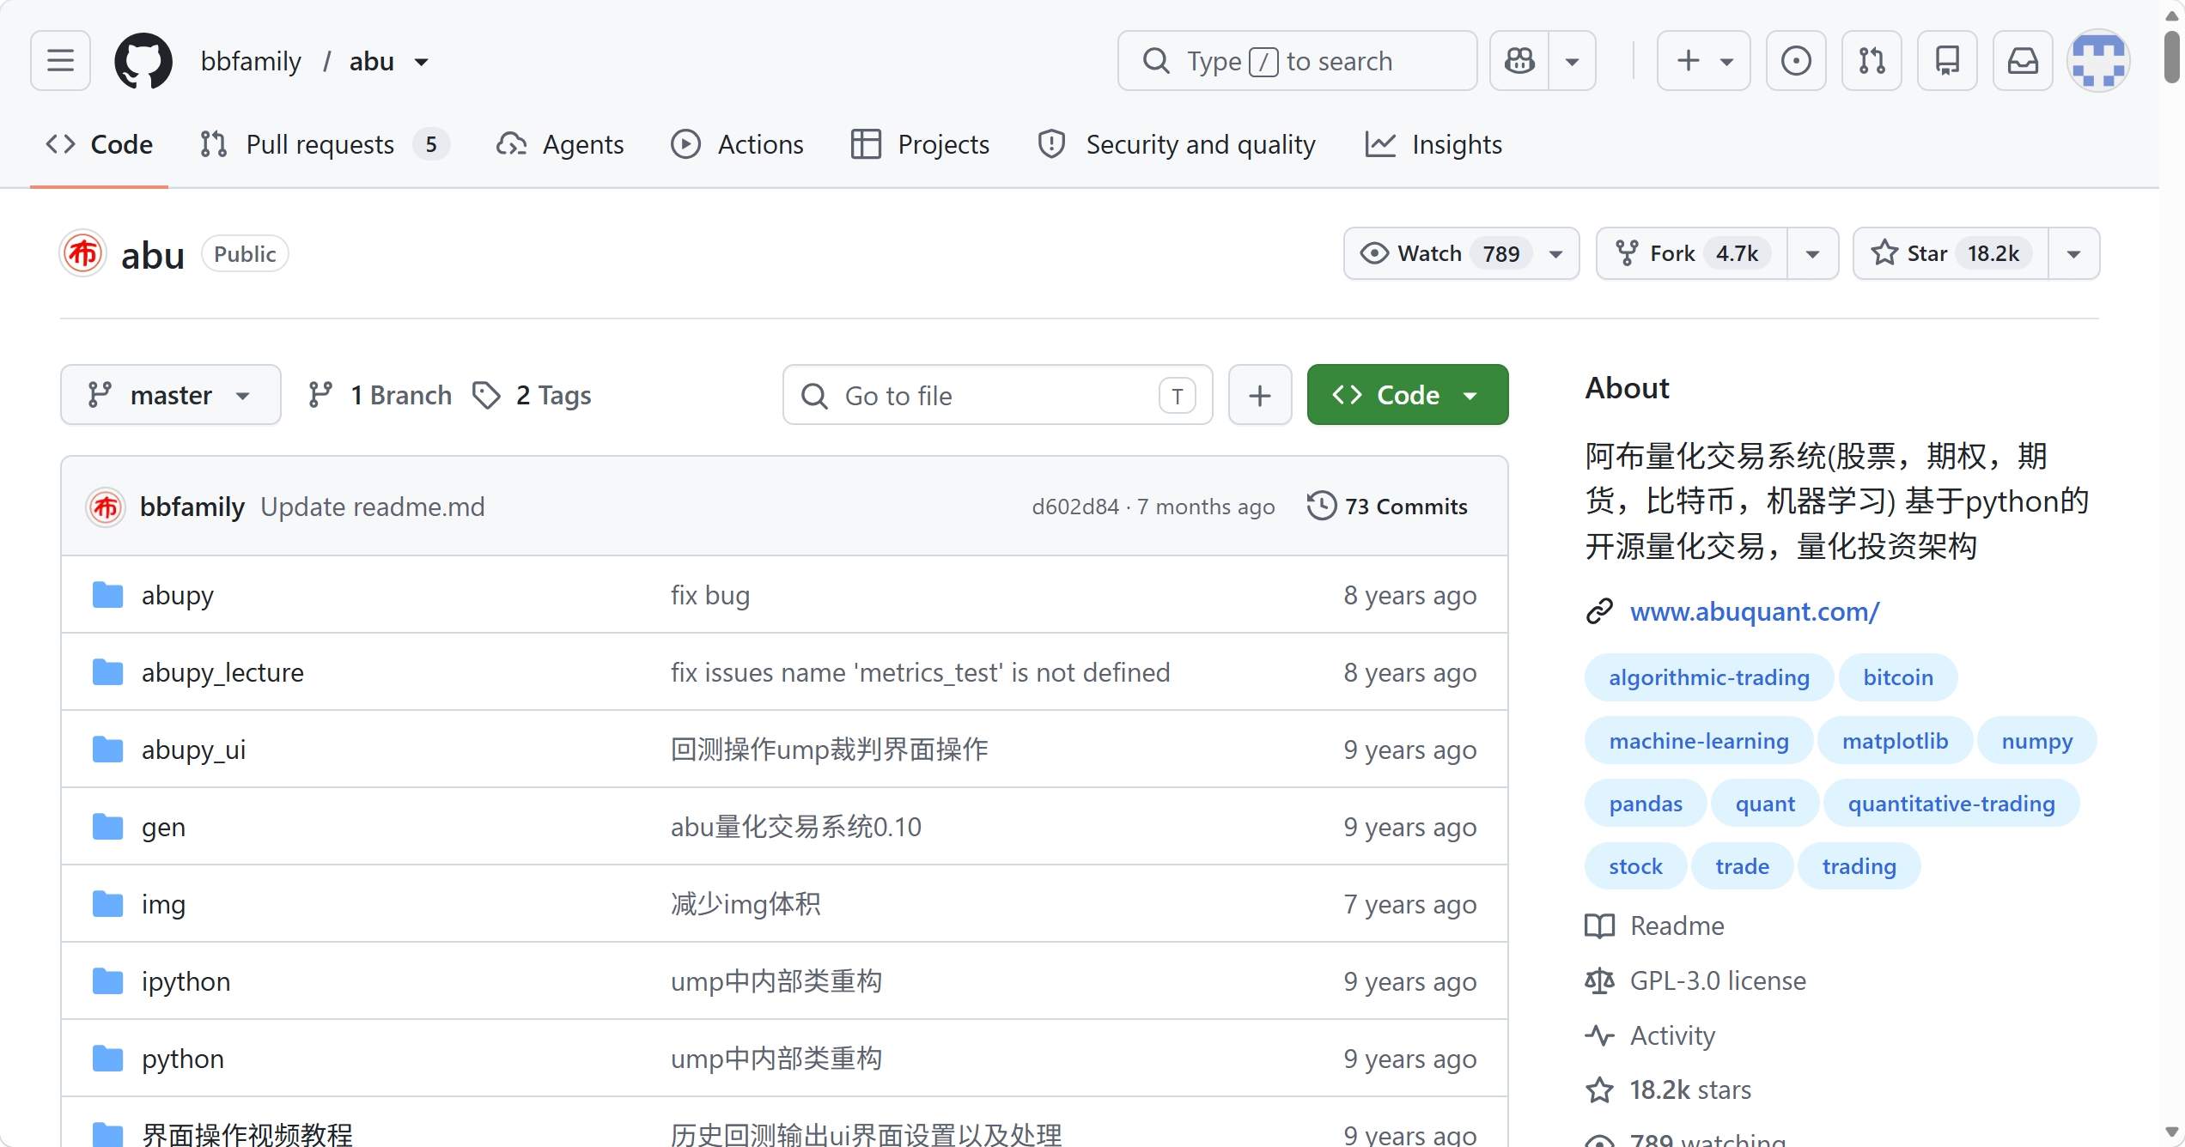Open the Security and quality tab
This screenshot has height=1147, width=2185.
click(1177, 145)
